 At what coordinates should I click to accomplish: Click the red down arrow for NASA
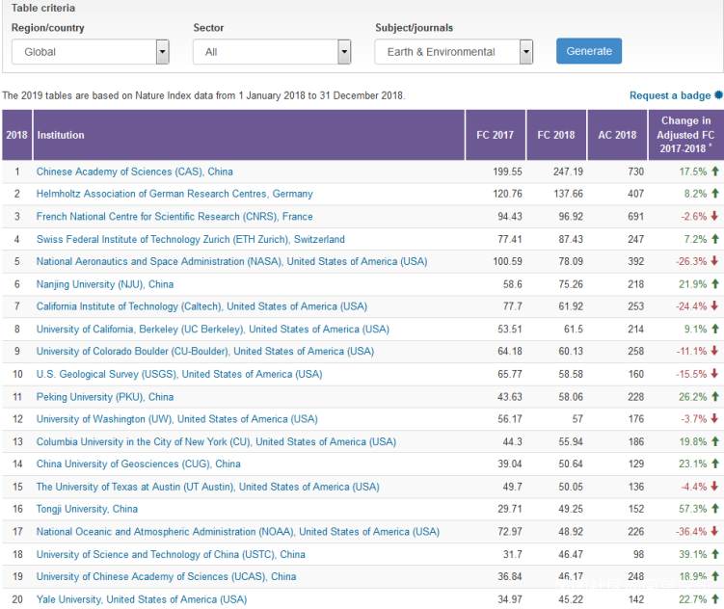715,261
